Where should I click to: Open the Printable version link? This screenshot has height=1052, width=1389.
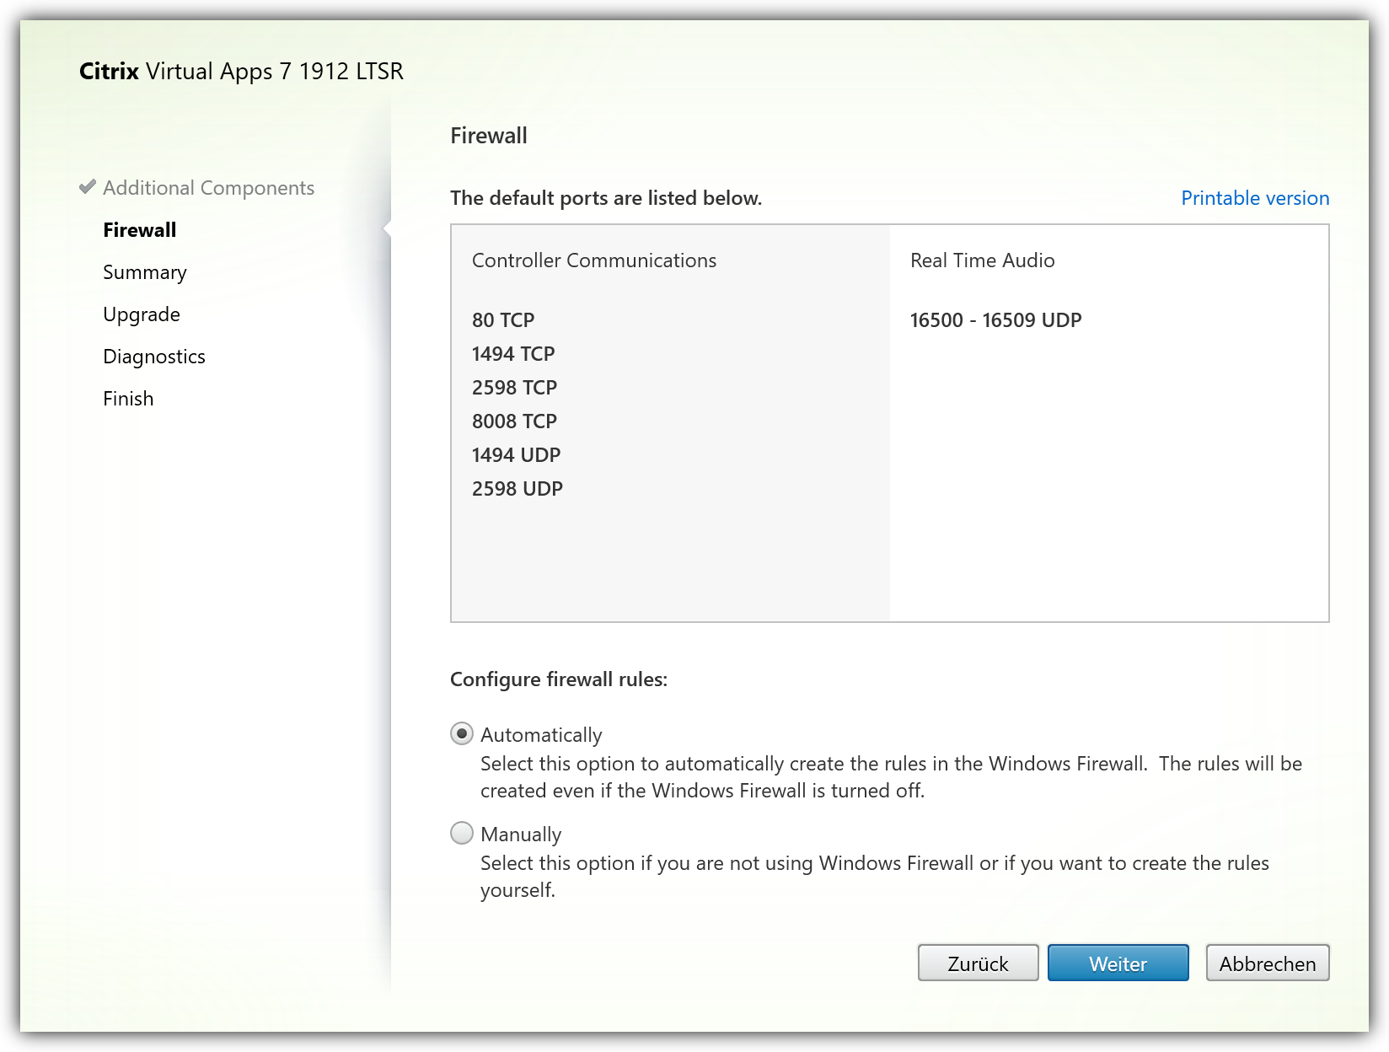1254,198
